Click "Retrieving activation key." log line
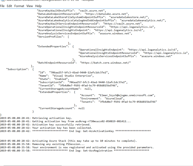The width and height of the screenshot is (193, 166). pos(36,118)
